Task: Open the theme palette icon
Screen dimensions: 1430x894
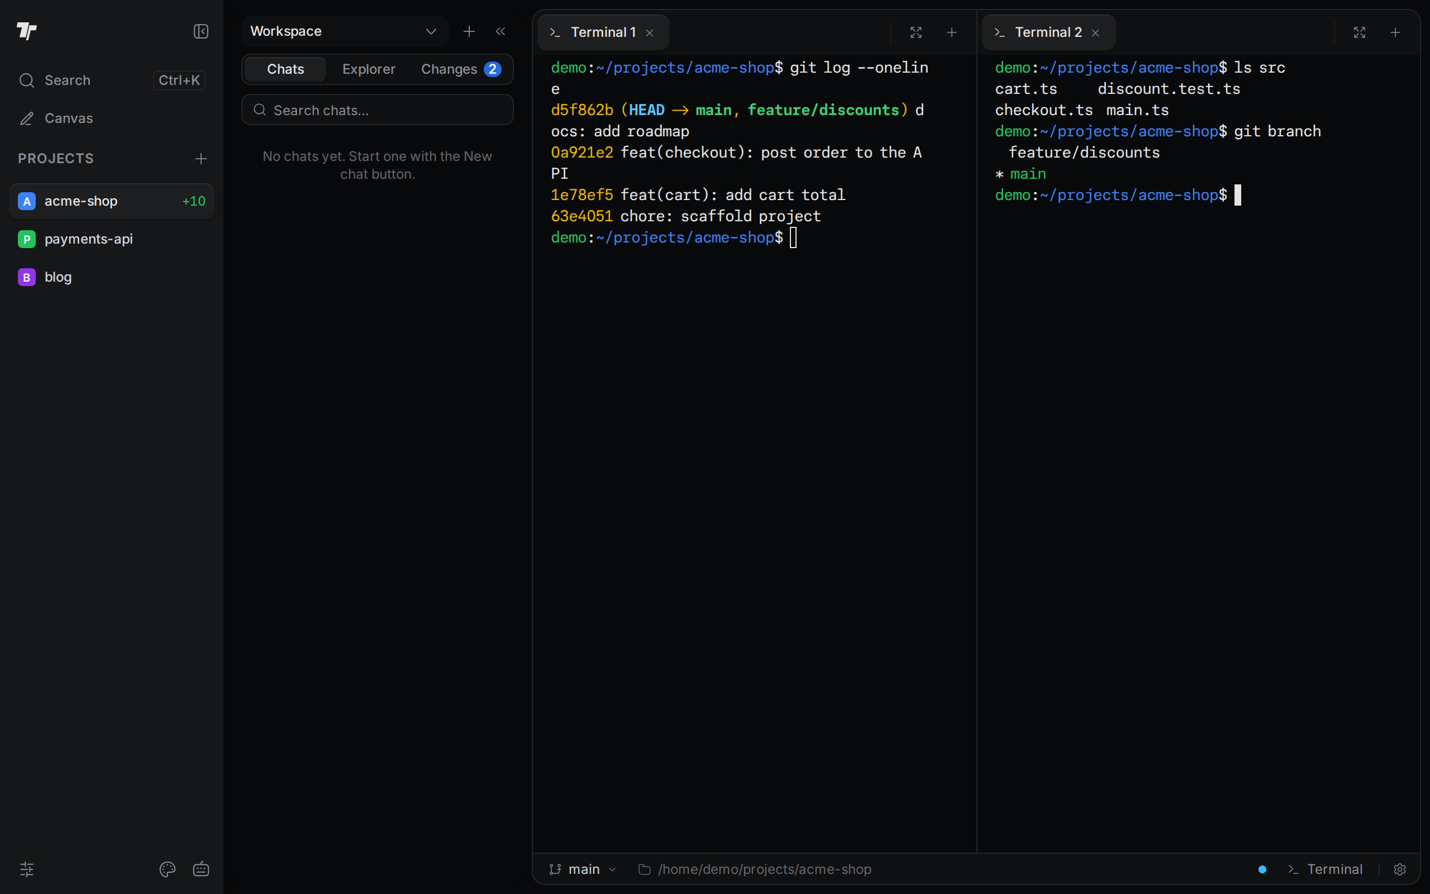Action: tap(167, 868)
